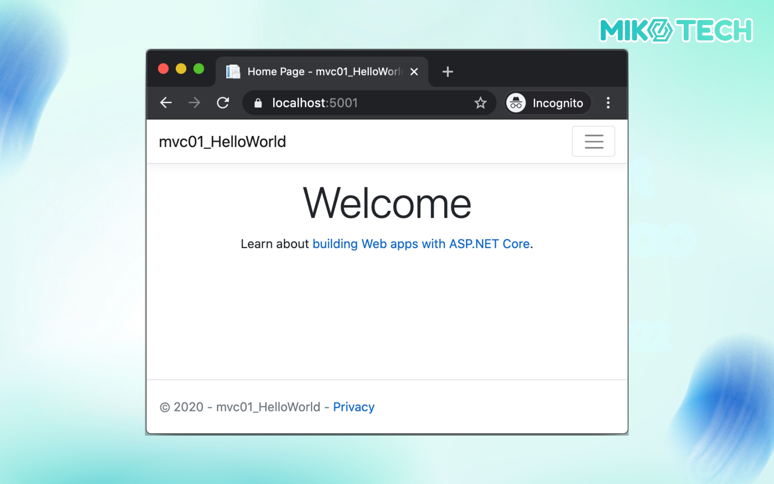Click the browser back arrow
Image resolution: width=774 pixels, height=484 pixels.
[x=166, y=103]
